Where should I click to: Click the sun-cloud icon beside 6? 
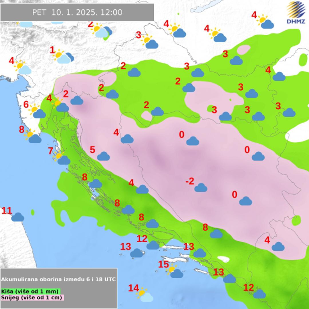[38, 112]
